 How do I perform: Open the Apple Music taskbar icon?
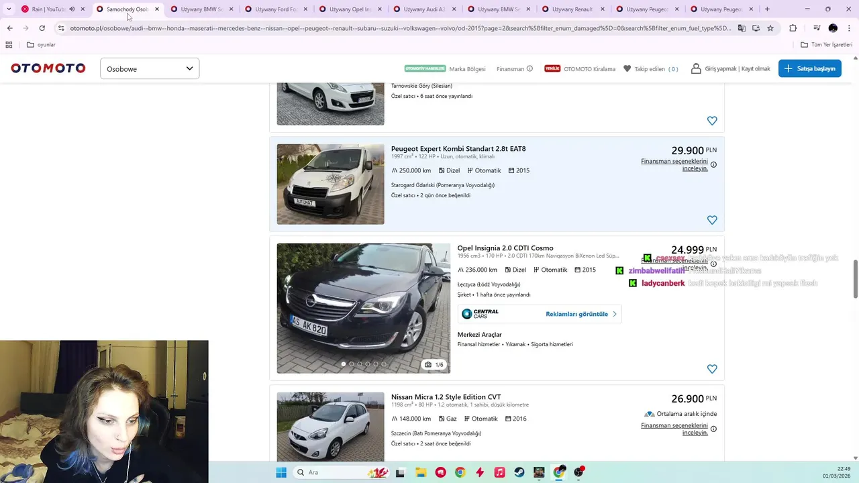click(499, 472)
